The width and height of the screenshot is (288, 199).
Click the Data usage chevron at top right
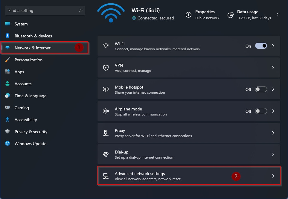[x=277, y=15]
